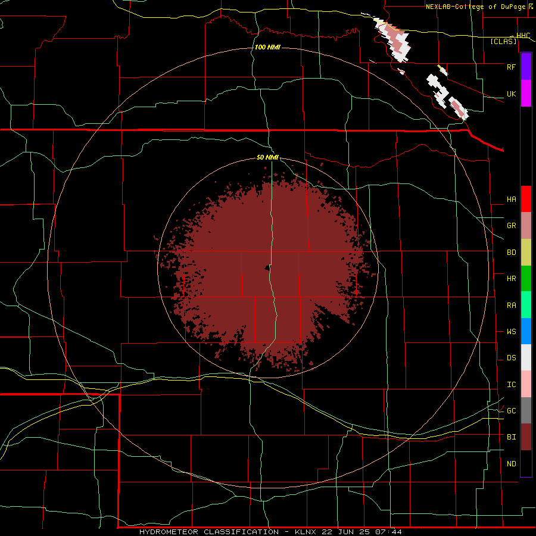Click the purple RF color swatch
536x536 pixels.
[x=526, y=67]
